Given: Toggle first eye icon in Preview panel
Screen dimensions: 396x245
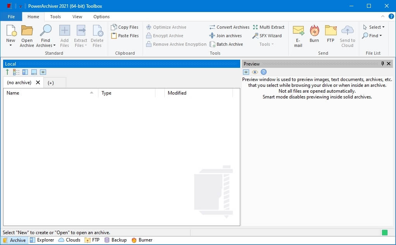Looking at the screenshot, I should coord(246,72).
